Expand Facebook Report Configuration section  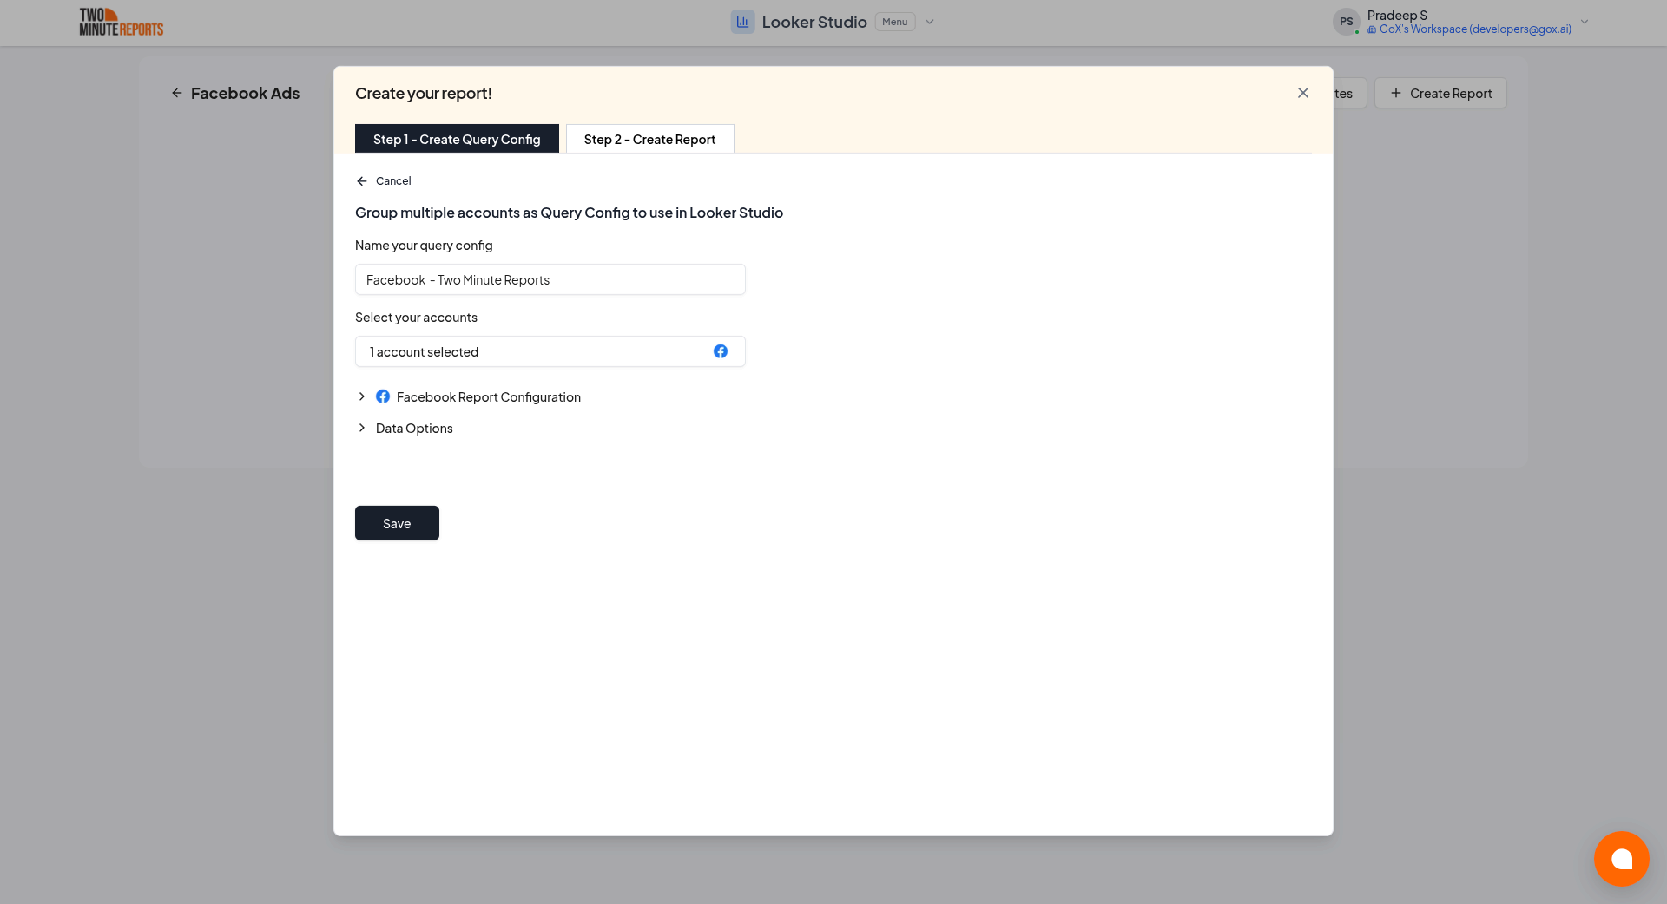point(362,396)
